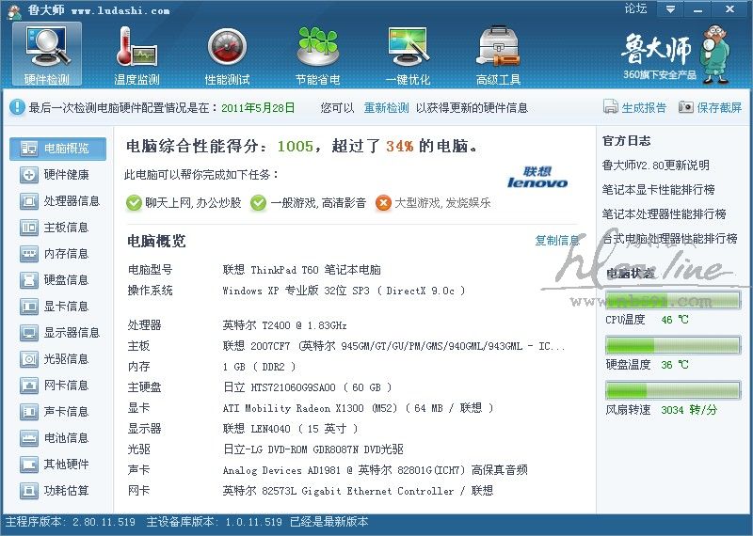Click the detection date 2011年5月28日
Screen dimensions: 753x536
click(258, 108)
